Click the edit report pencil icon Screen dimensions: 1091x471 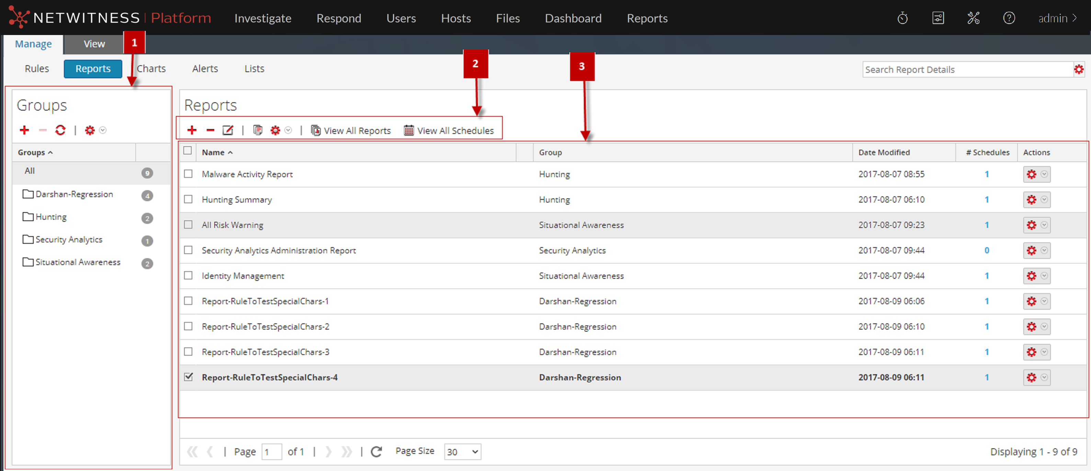coord(228,130)
